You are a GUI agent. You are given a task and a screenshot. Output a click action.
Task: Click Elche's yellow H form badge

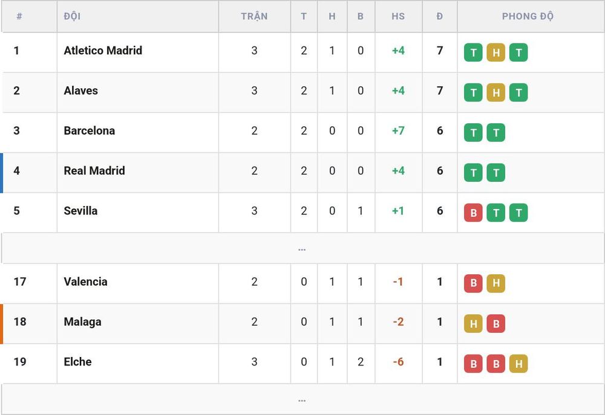click(518, 364)
